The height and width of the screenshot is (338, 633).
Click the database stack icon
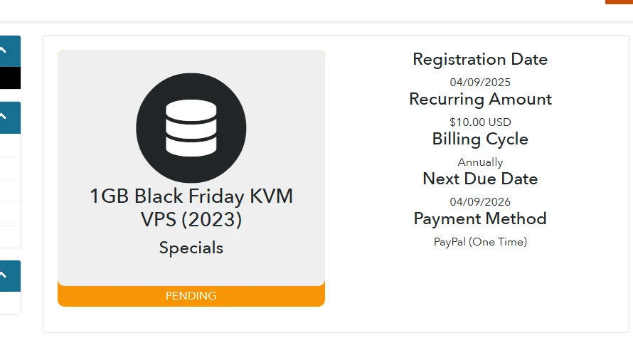coord(191,127)
